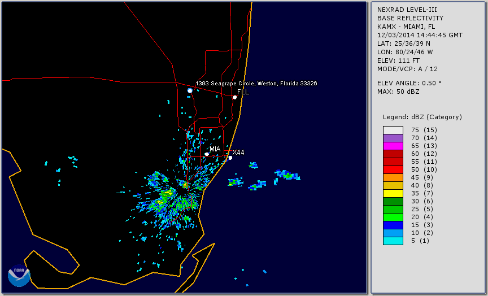
Task: Click the 'MAX: 50 dBZ' text
Action: [x=398, y=92]
